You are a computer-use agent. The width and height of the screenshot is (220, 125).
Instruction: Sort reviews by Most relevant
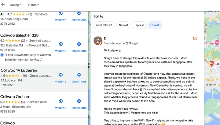104,25
